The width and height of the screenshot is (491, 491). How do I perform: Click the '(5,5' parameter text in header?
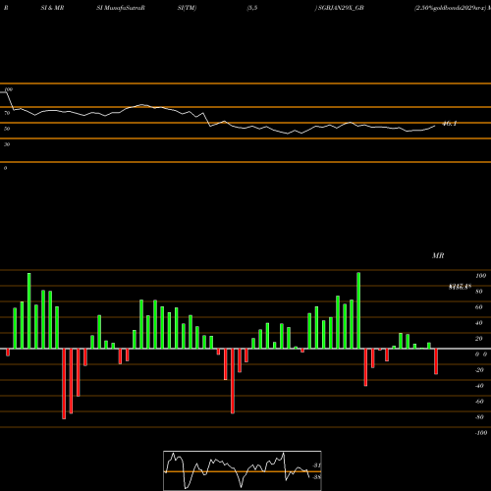point(252,8)
